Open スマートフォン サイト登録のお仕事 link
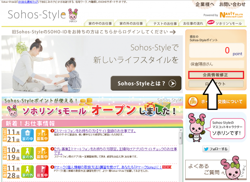Viewport: 250px width, 182px height. pyautogui.click(x=95, y=131)
